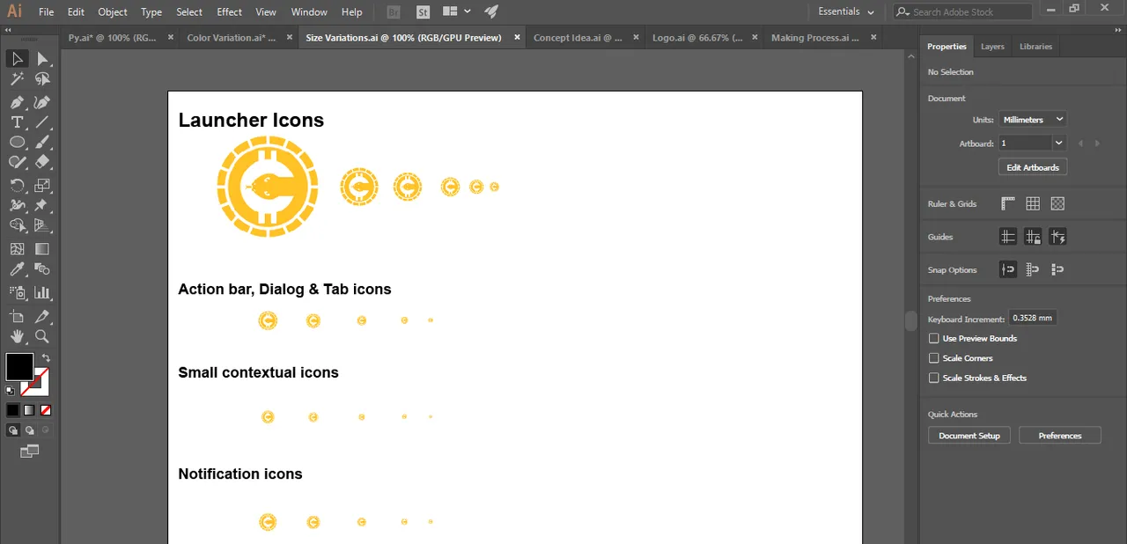This screenshot has height=544, width=1127.
Task: Open the Arrange Documents dropdown
Action: (456, 11)
